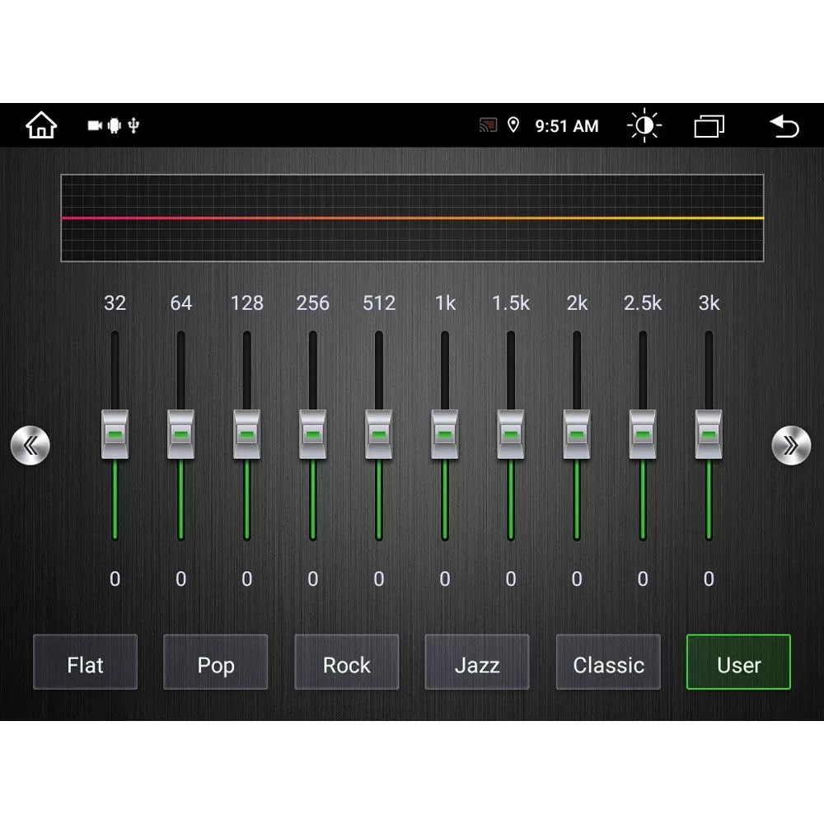The height and width of the screenshot is (824, 824).
Task: Click the 32 Hz band slider handle
Action: pos(115,434)
